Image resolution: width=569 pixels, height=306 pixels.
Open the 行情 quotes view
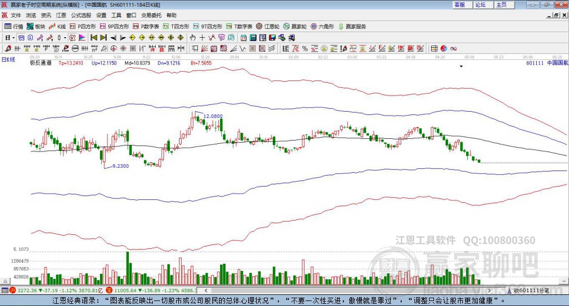click(14, 27)
